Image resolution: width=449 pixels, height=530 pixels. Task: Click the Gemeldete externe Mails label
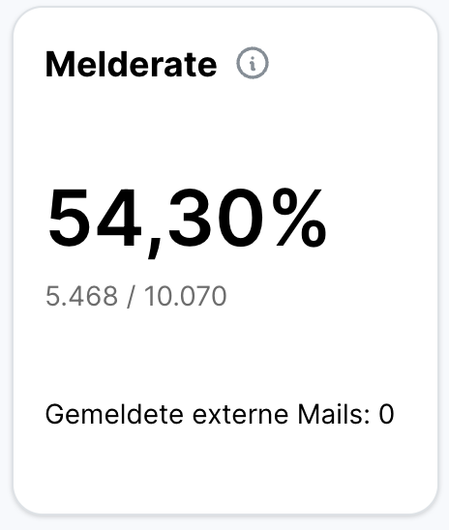pyautogui.click(x=207, y=414)
